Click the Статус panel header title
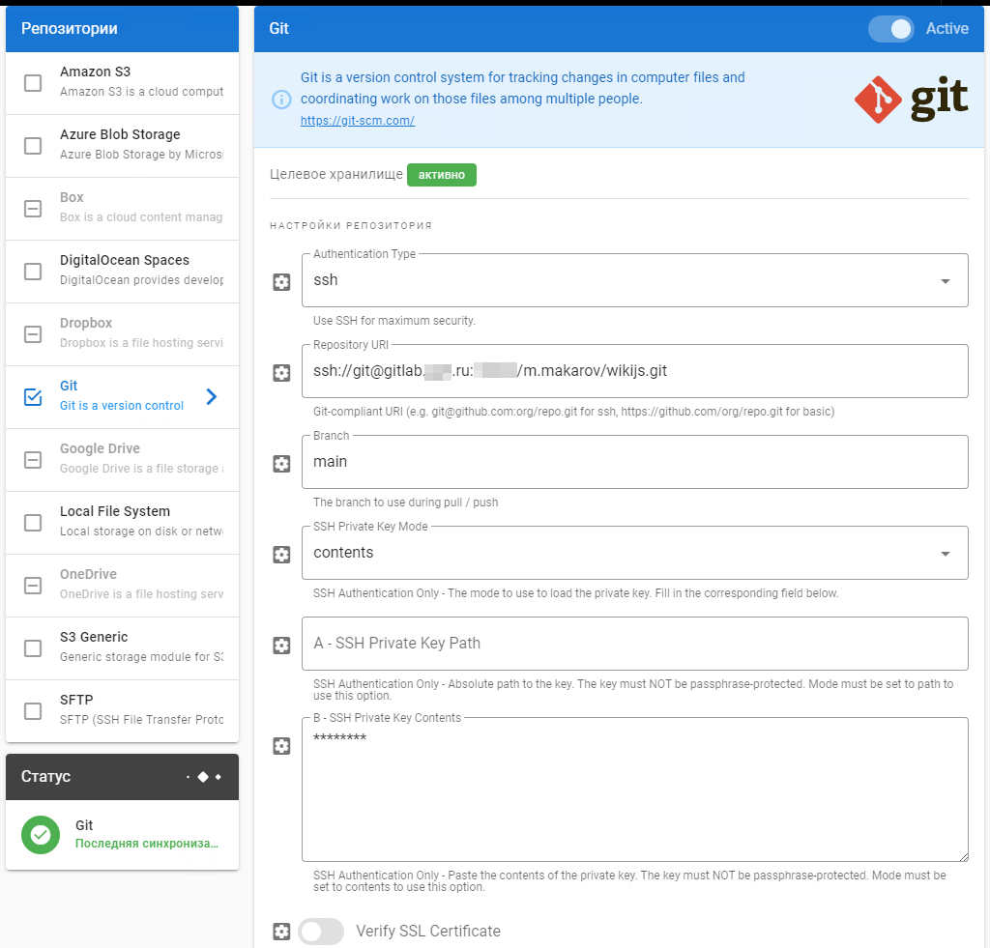Image resolution: width=990 pixels, height=948 pixels. 45,776
